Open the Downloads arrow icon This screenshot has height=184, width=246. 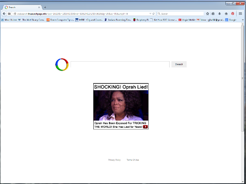(220, 14)
